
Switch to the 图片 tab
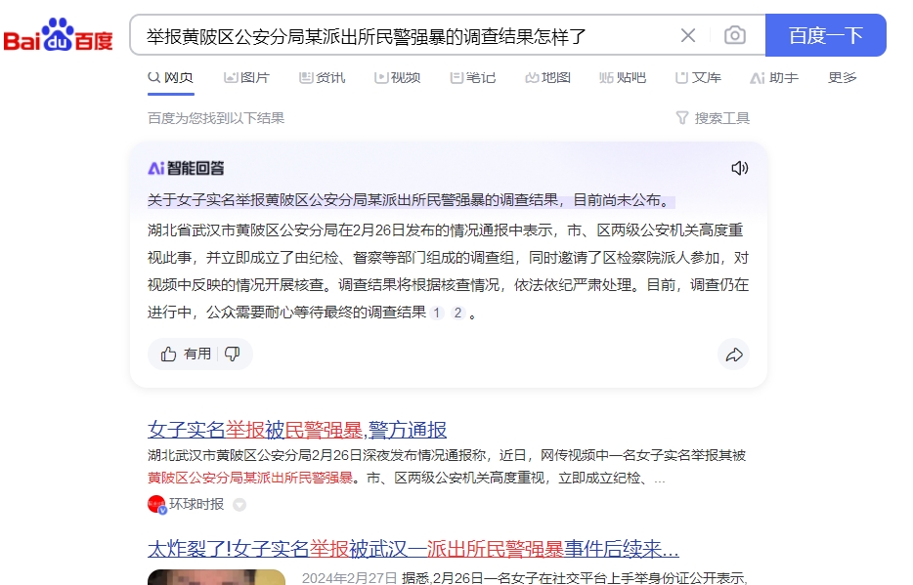[247, 77]
